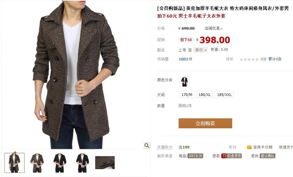Screen dimensions: 293x177
Task: Select size 170/M
Action: pos(187,94)
